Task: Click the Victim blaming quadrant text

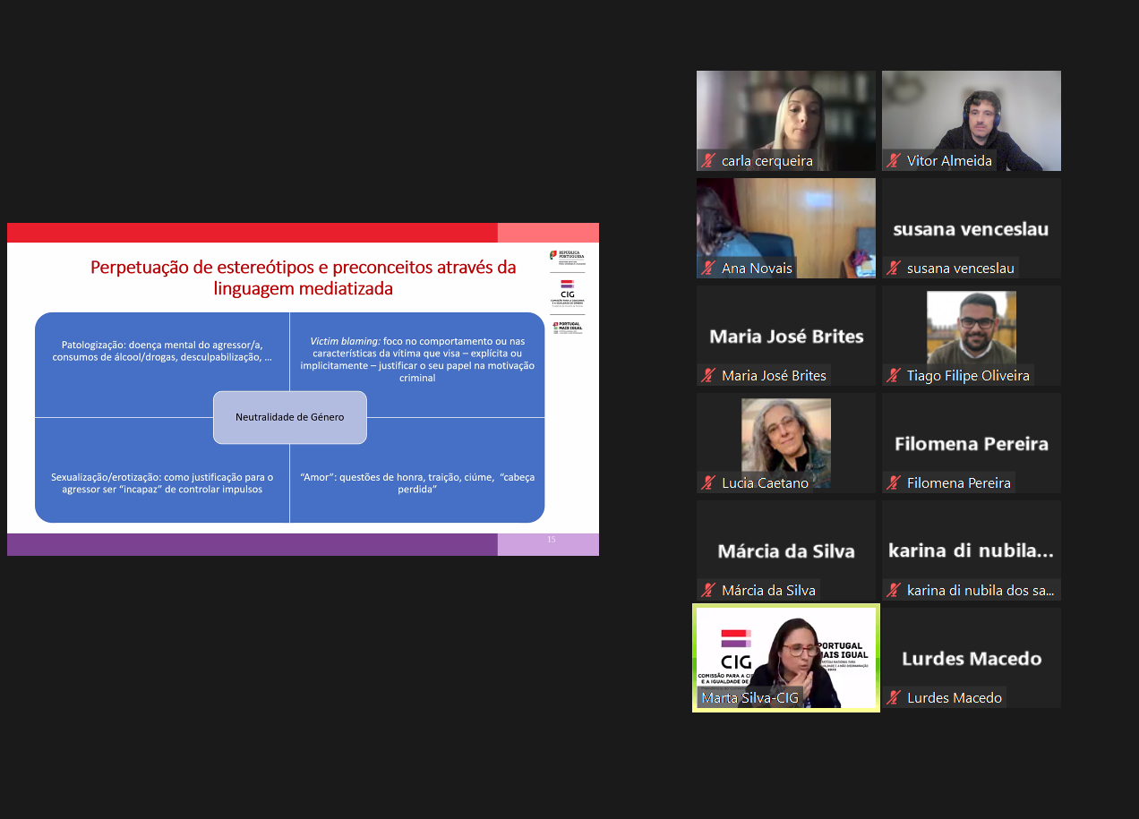Action: click(x=417, y=360)
